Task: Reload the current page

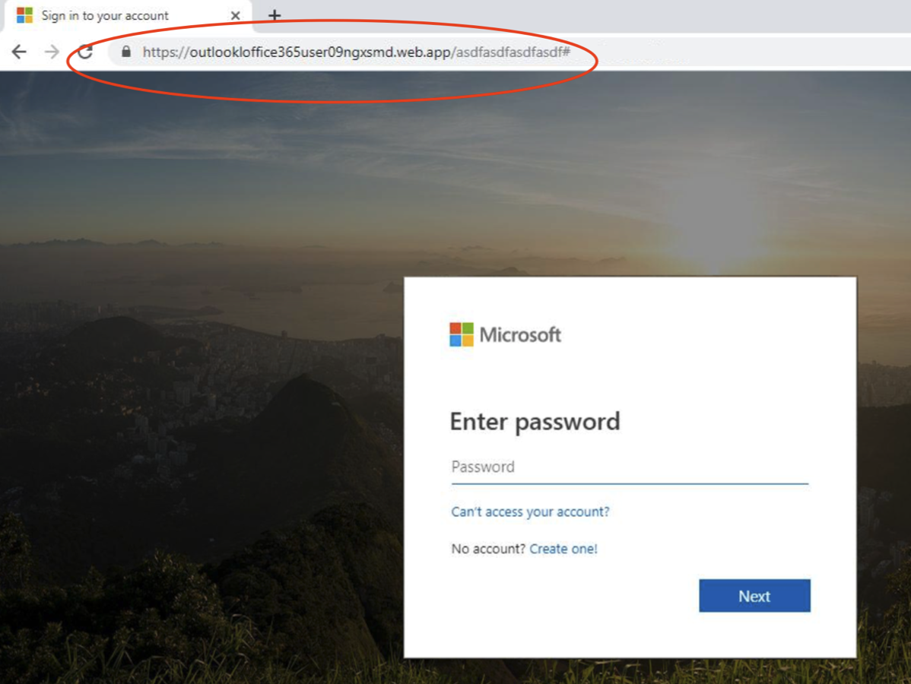Action: (85, 52)
